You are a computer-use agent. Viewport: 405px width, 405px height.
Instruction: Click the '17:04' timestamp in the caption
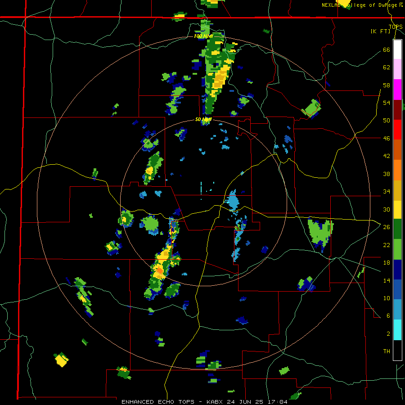pos(277,402)
